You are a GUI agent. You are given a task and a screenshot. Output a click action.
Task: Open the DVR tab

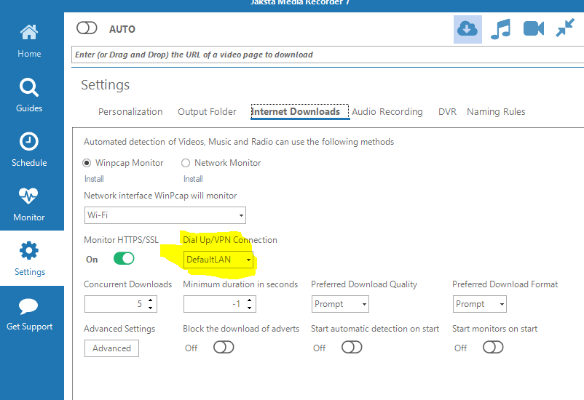coord(447,111)
